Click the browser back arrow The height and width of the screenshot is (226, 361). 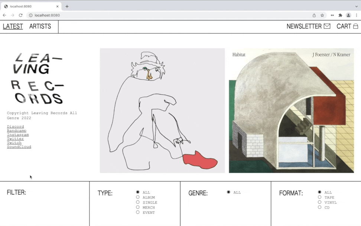pos(4,15)
